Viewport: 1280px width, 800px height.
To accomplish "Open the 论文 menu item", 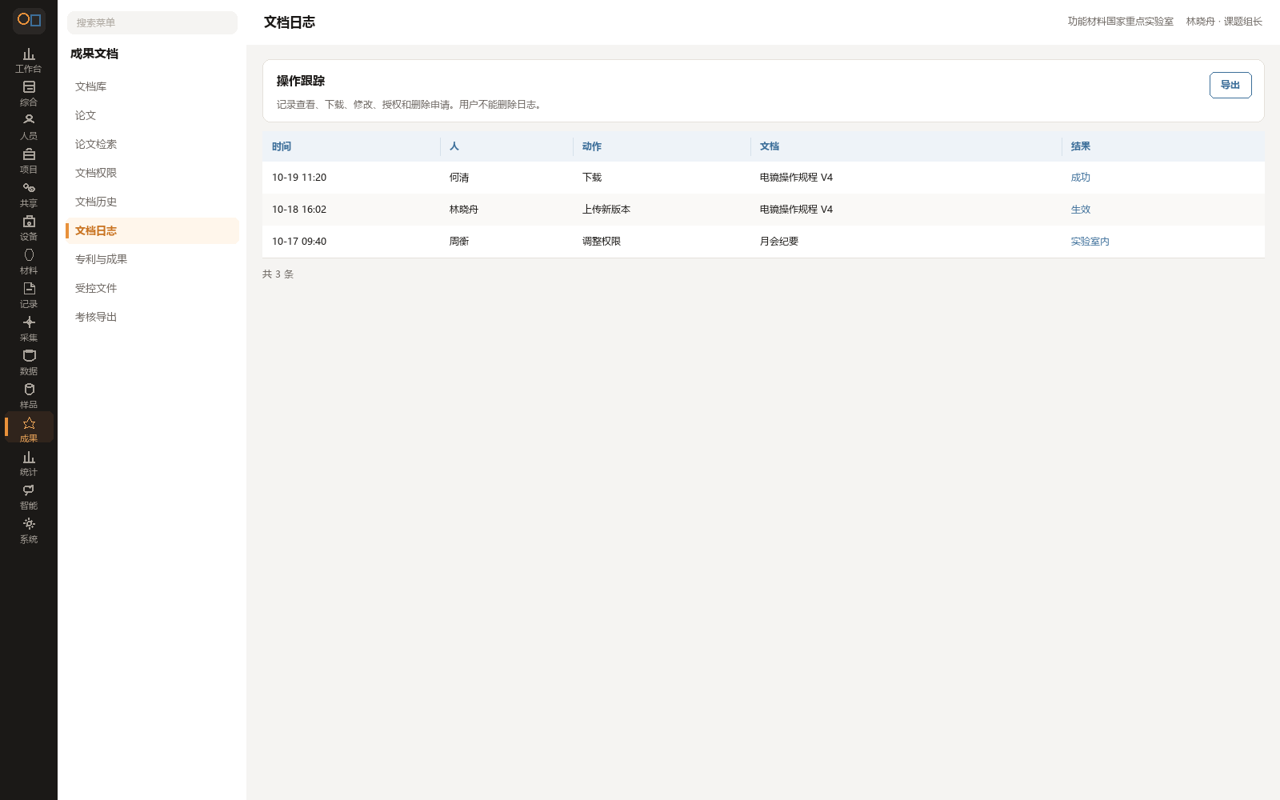I will [152, 115].
